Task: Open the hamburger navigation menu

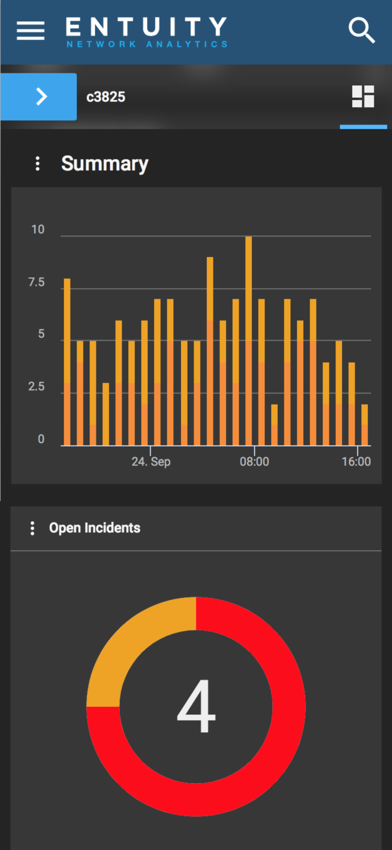Action: click(x=31, y=31)
